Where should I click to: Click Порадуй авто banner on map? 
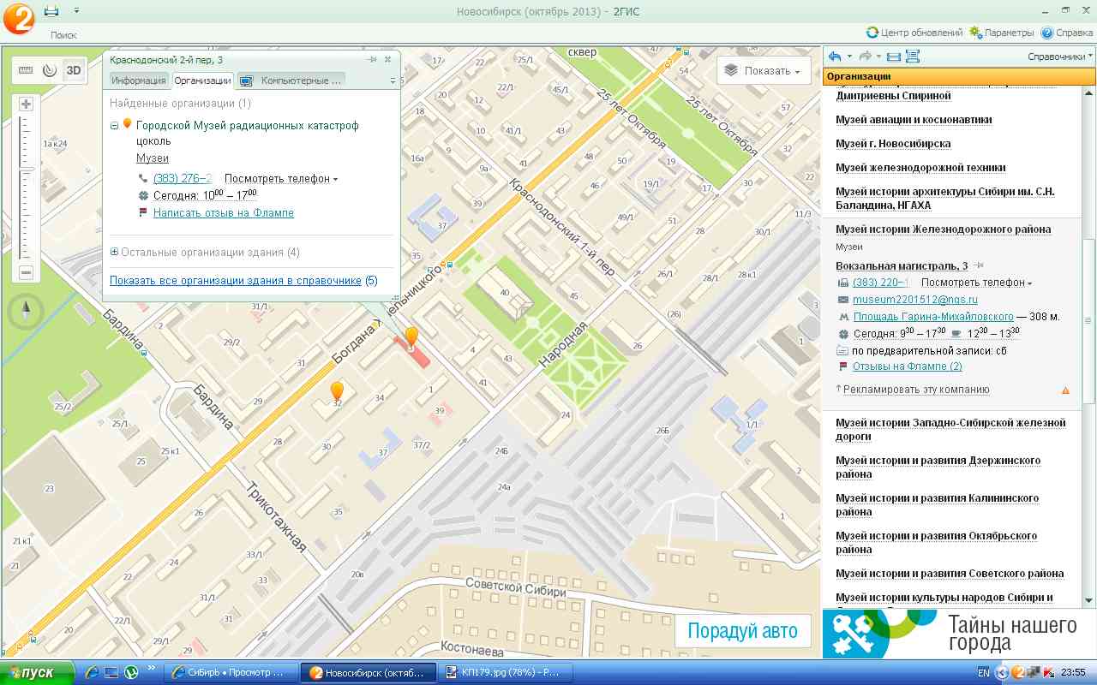click(x=742, y=632)
